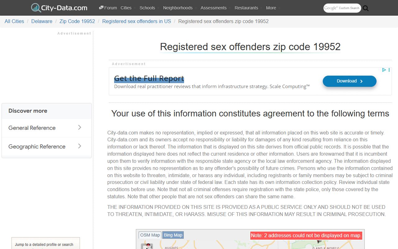This screenshot has height=249, width=398.
Task: Switch to the OSM Map tab
Action: [x=150, y=235]
